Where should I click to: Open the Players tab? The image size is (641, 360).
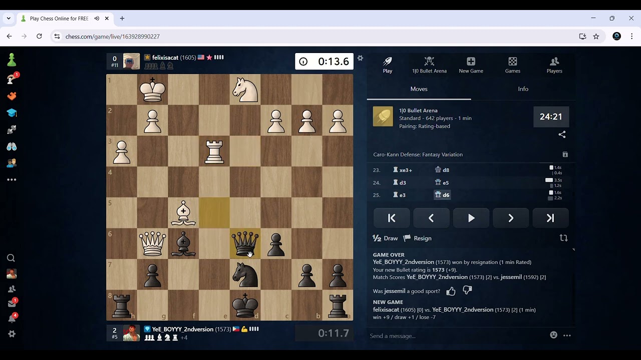(554, 65)
